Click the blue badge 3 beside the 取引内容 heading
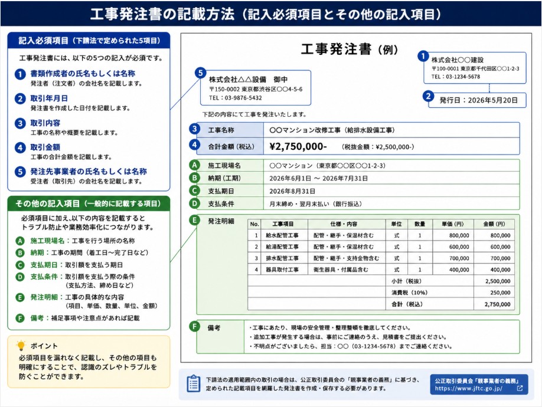The image size is (542, 407). (x=20, y=123)
